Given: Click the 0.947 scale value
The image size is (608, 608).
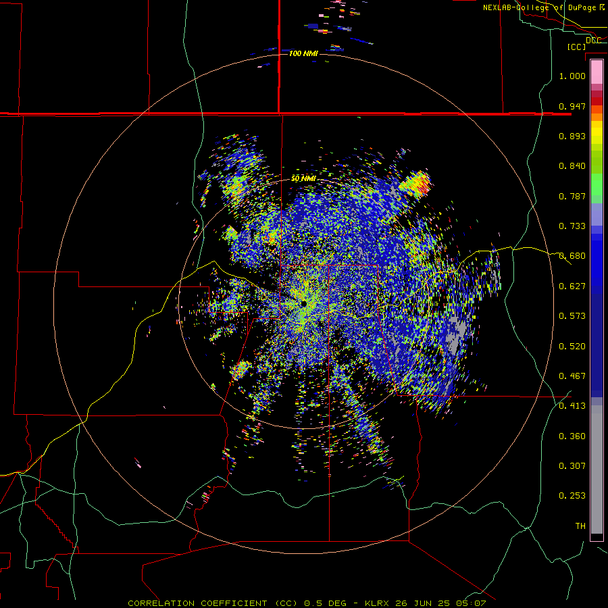Looking at the screenshot, I should coord(572,106).
